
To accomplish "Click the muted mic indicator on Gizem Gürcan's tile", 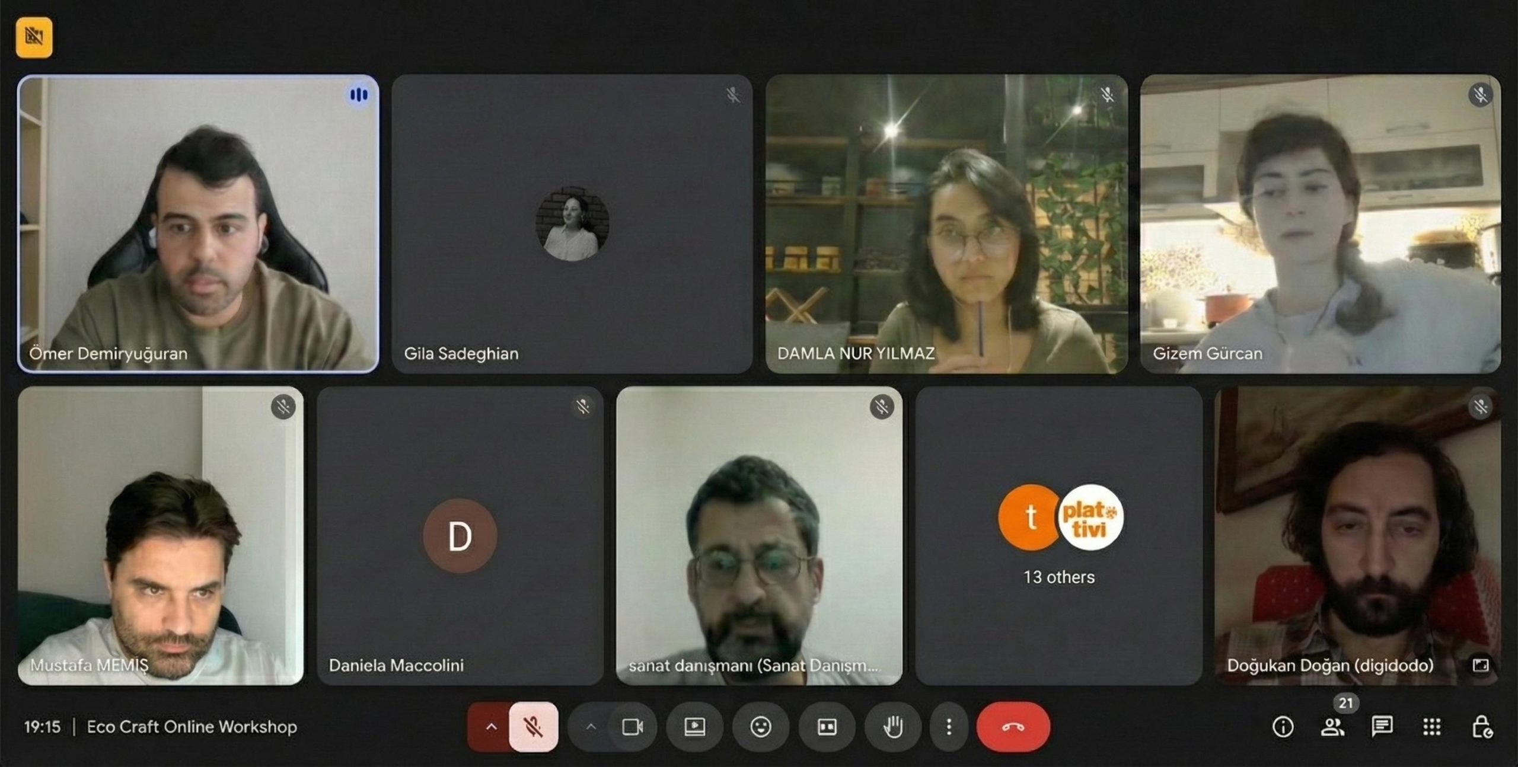I will [1481, 92].
